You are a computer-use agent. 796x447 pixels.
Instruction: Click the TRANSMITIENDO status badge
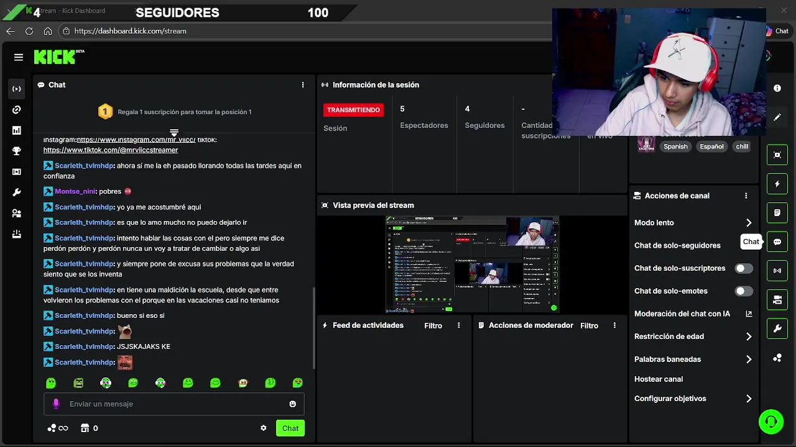click(x=353, y=110)
